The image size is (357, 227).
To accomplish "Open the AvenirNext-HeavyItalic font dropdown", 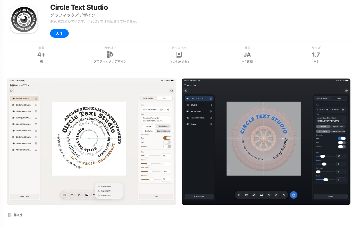I will 330,119.
